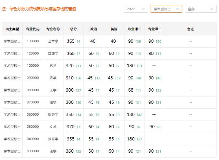
Task: Click the major name 教育学
Action: 53,139
